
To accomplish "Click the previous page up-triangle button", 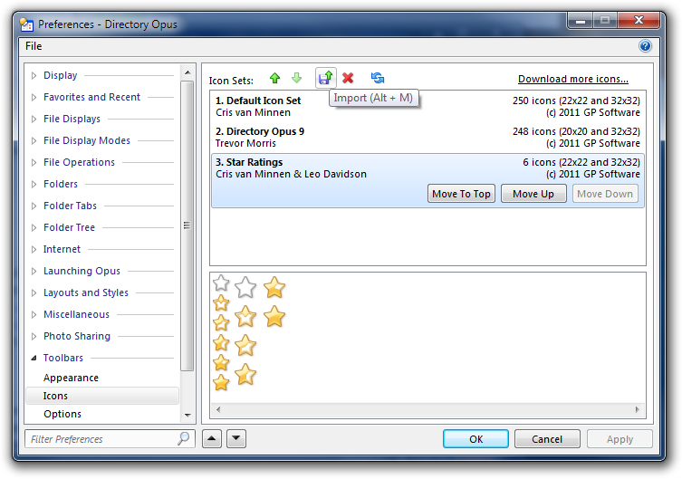I will click(212, 438).
